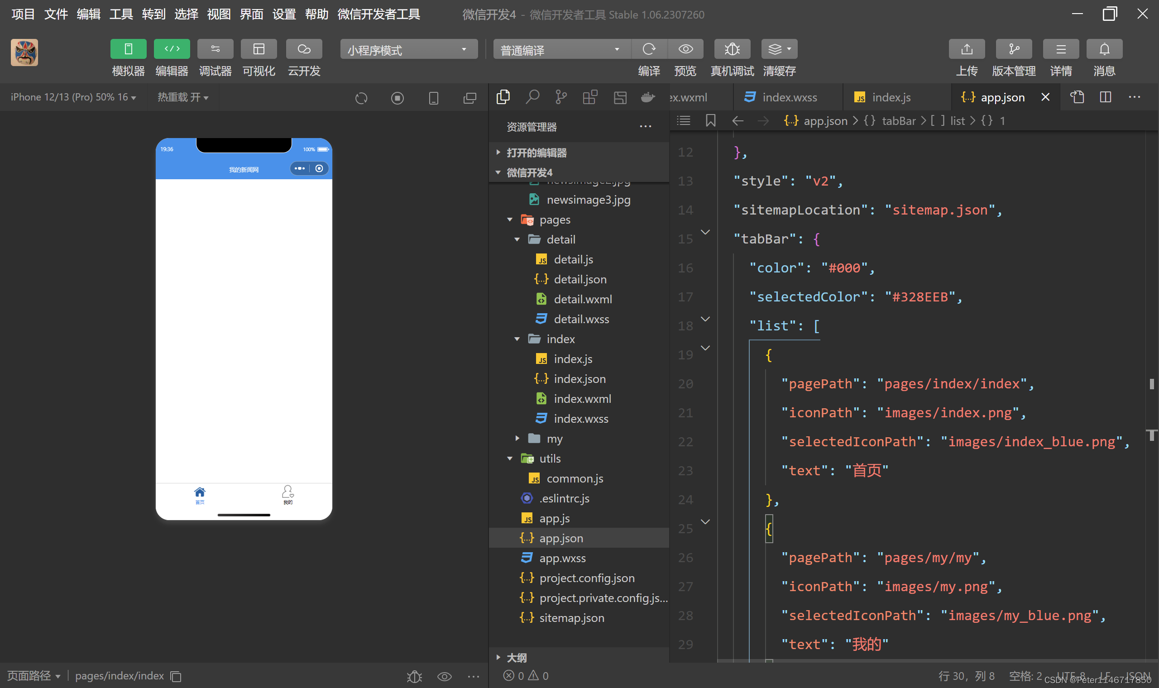Click the real-device debug (真机调试) bug icon
This screenshot has width=1159, height=688.
tap(732, 49)
